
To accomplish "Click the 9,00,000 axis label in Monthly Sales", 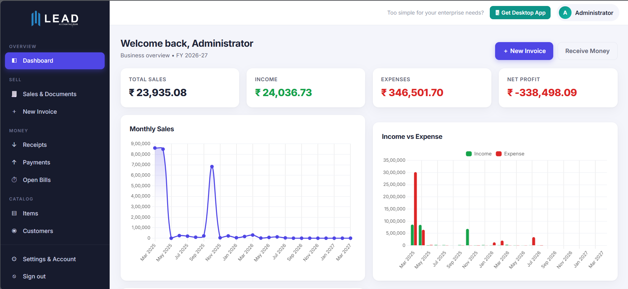I will click(141, 144).
